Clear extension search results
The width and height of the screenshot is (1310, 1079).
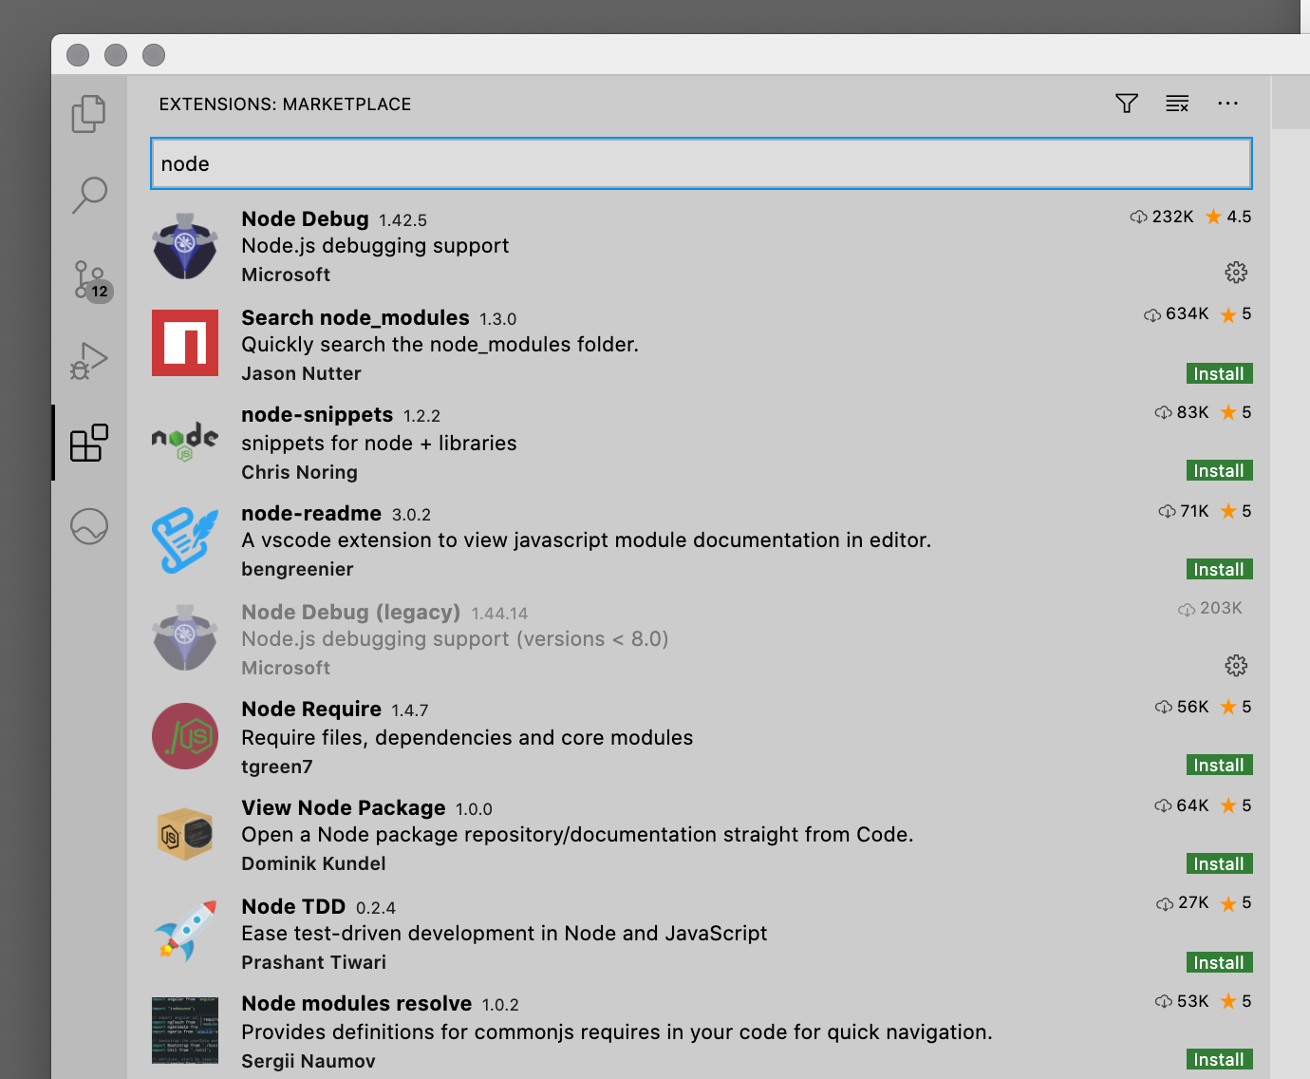pos(1177,104)
